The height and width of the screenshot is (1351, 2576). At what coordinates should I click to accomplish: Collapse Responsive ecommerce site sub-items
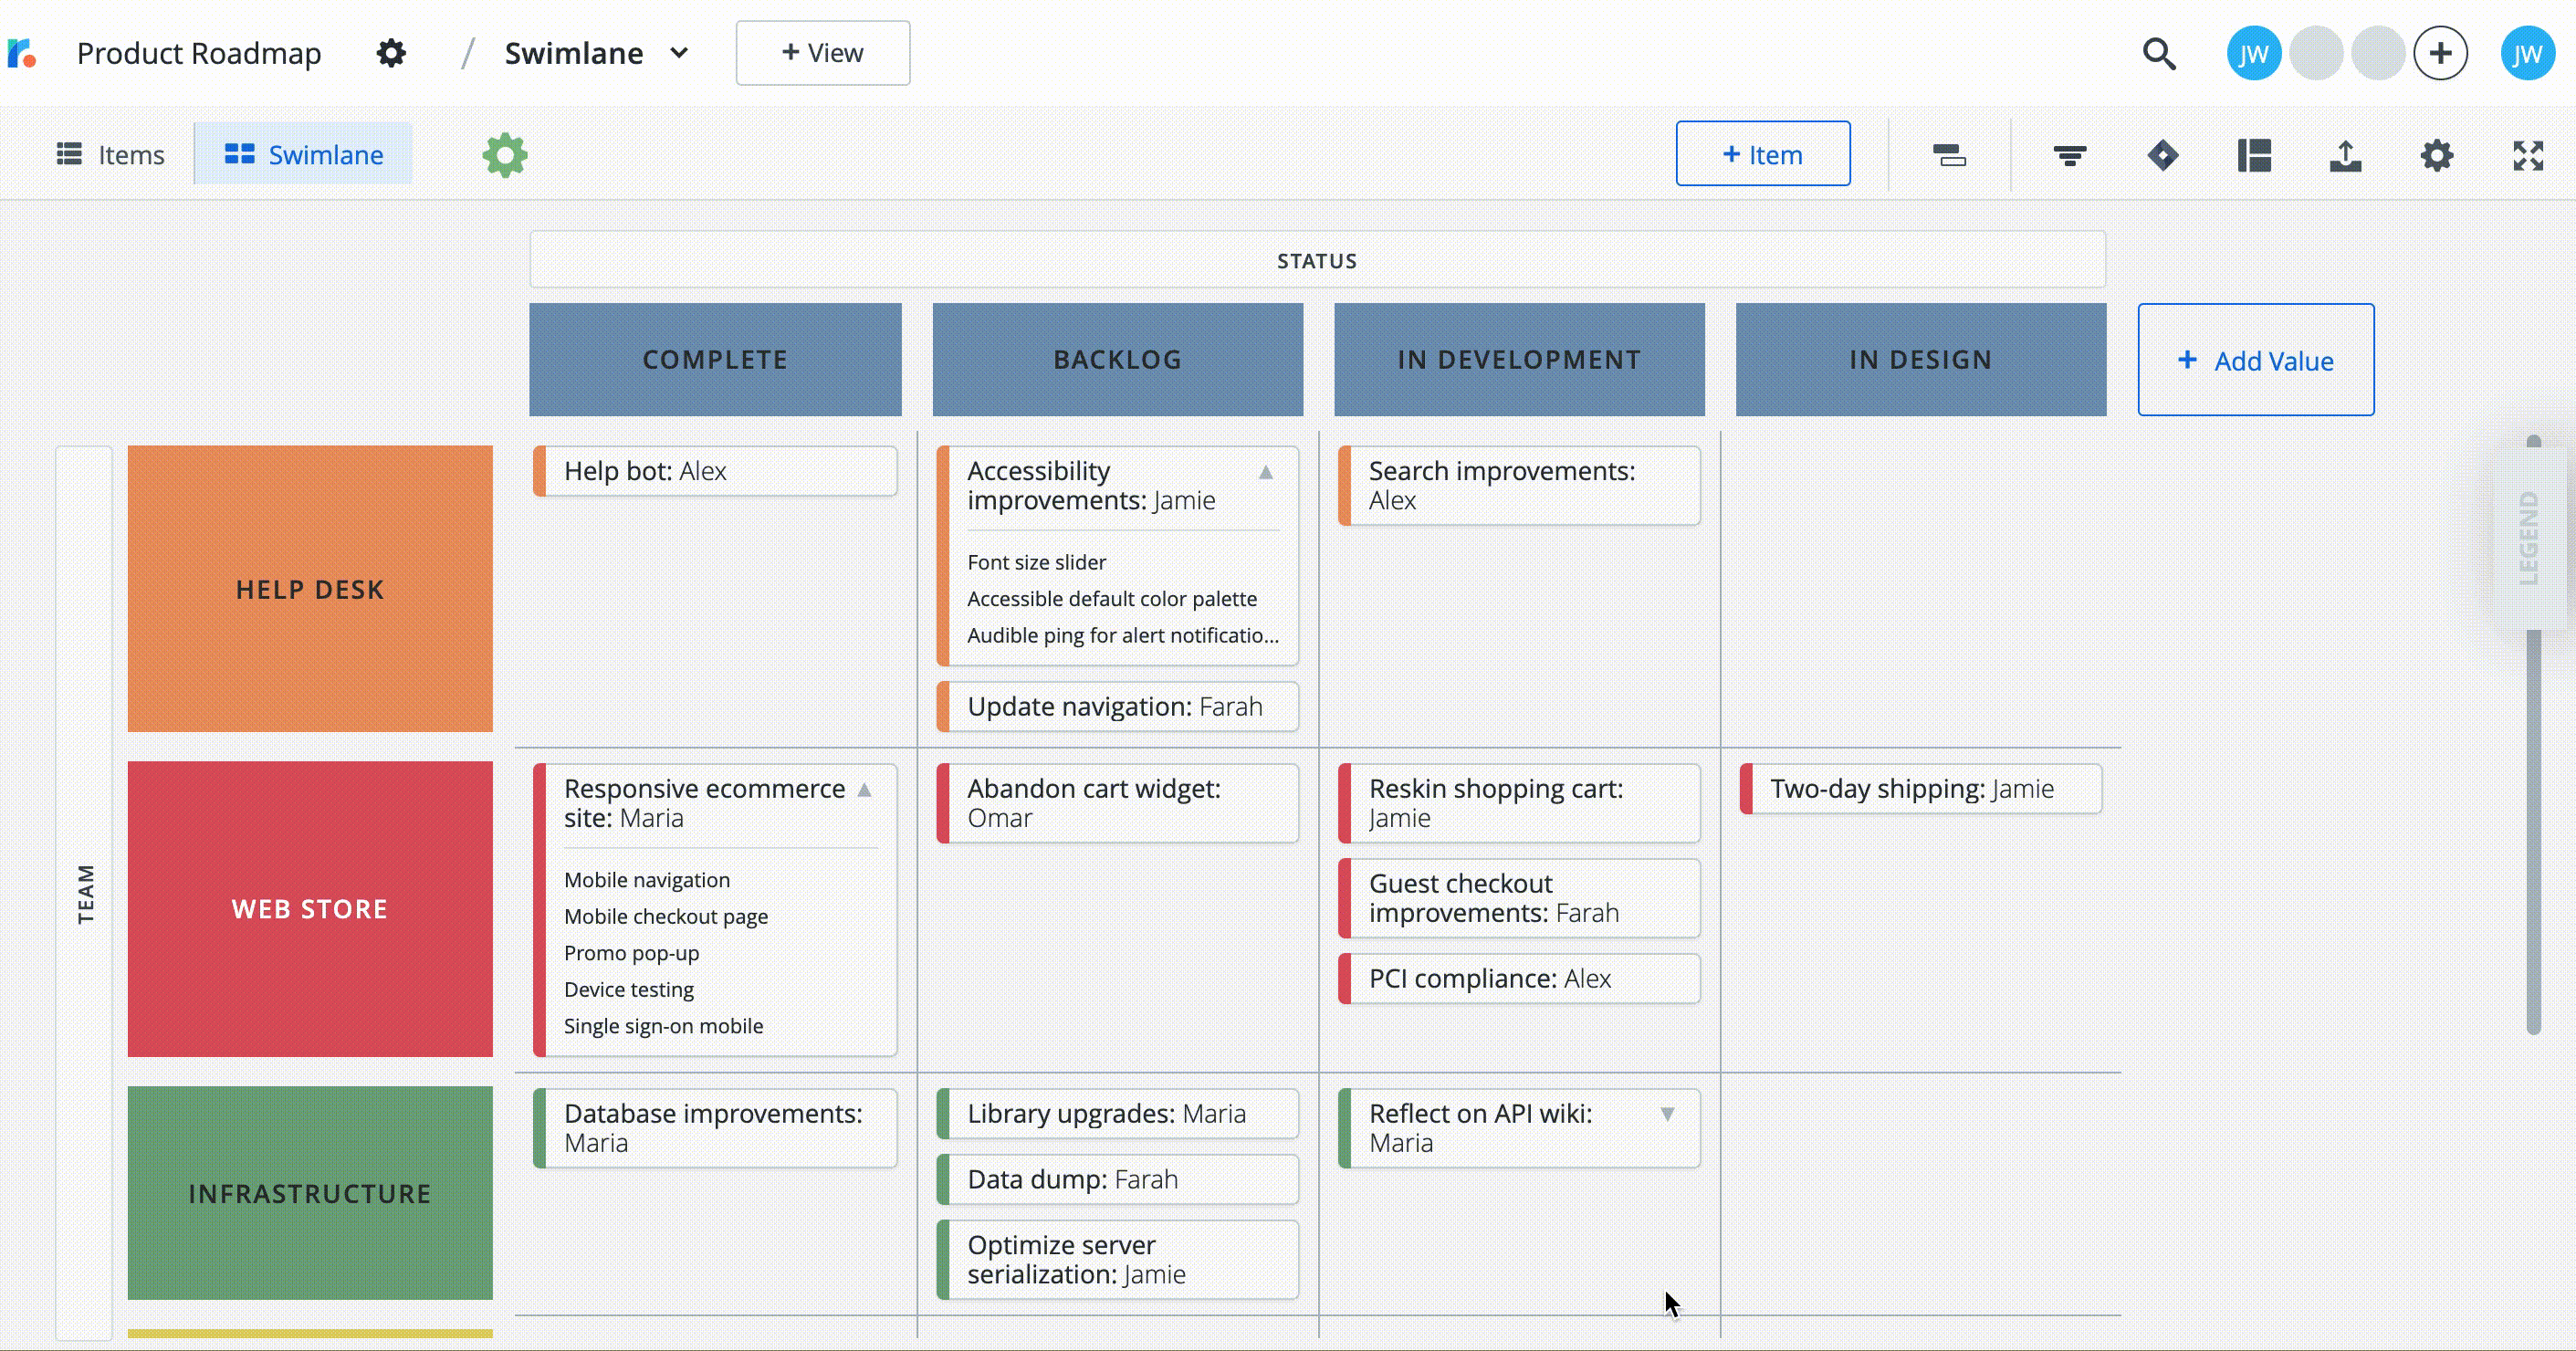[864, 790]
